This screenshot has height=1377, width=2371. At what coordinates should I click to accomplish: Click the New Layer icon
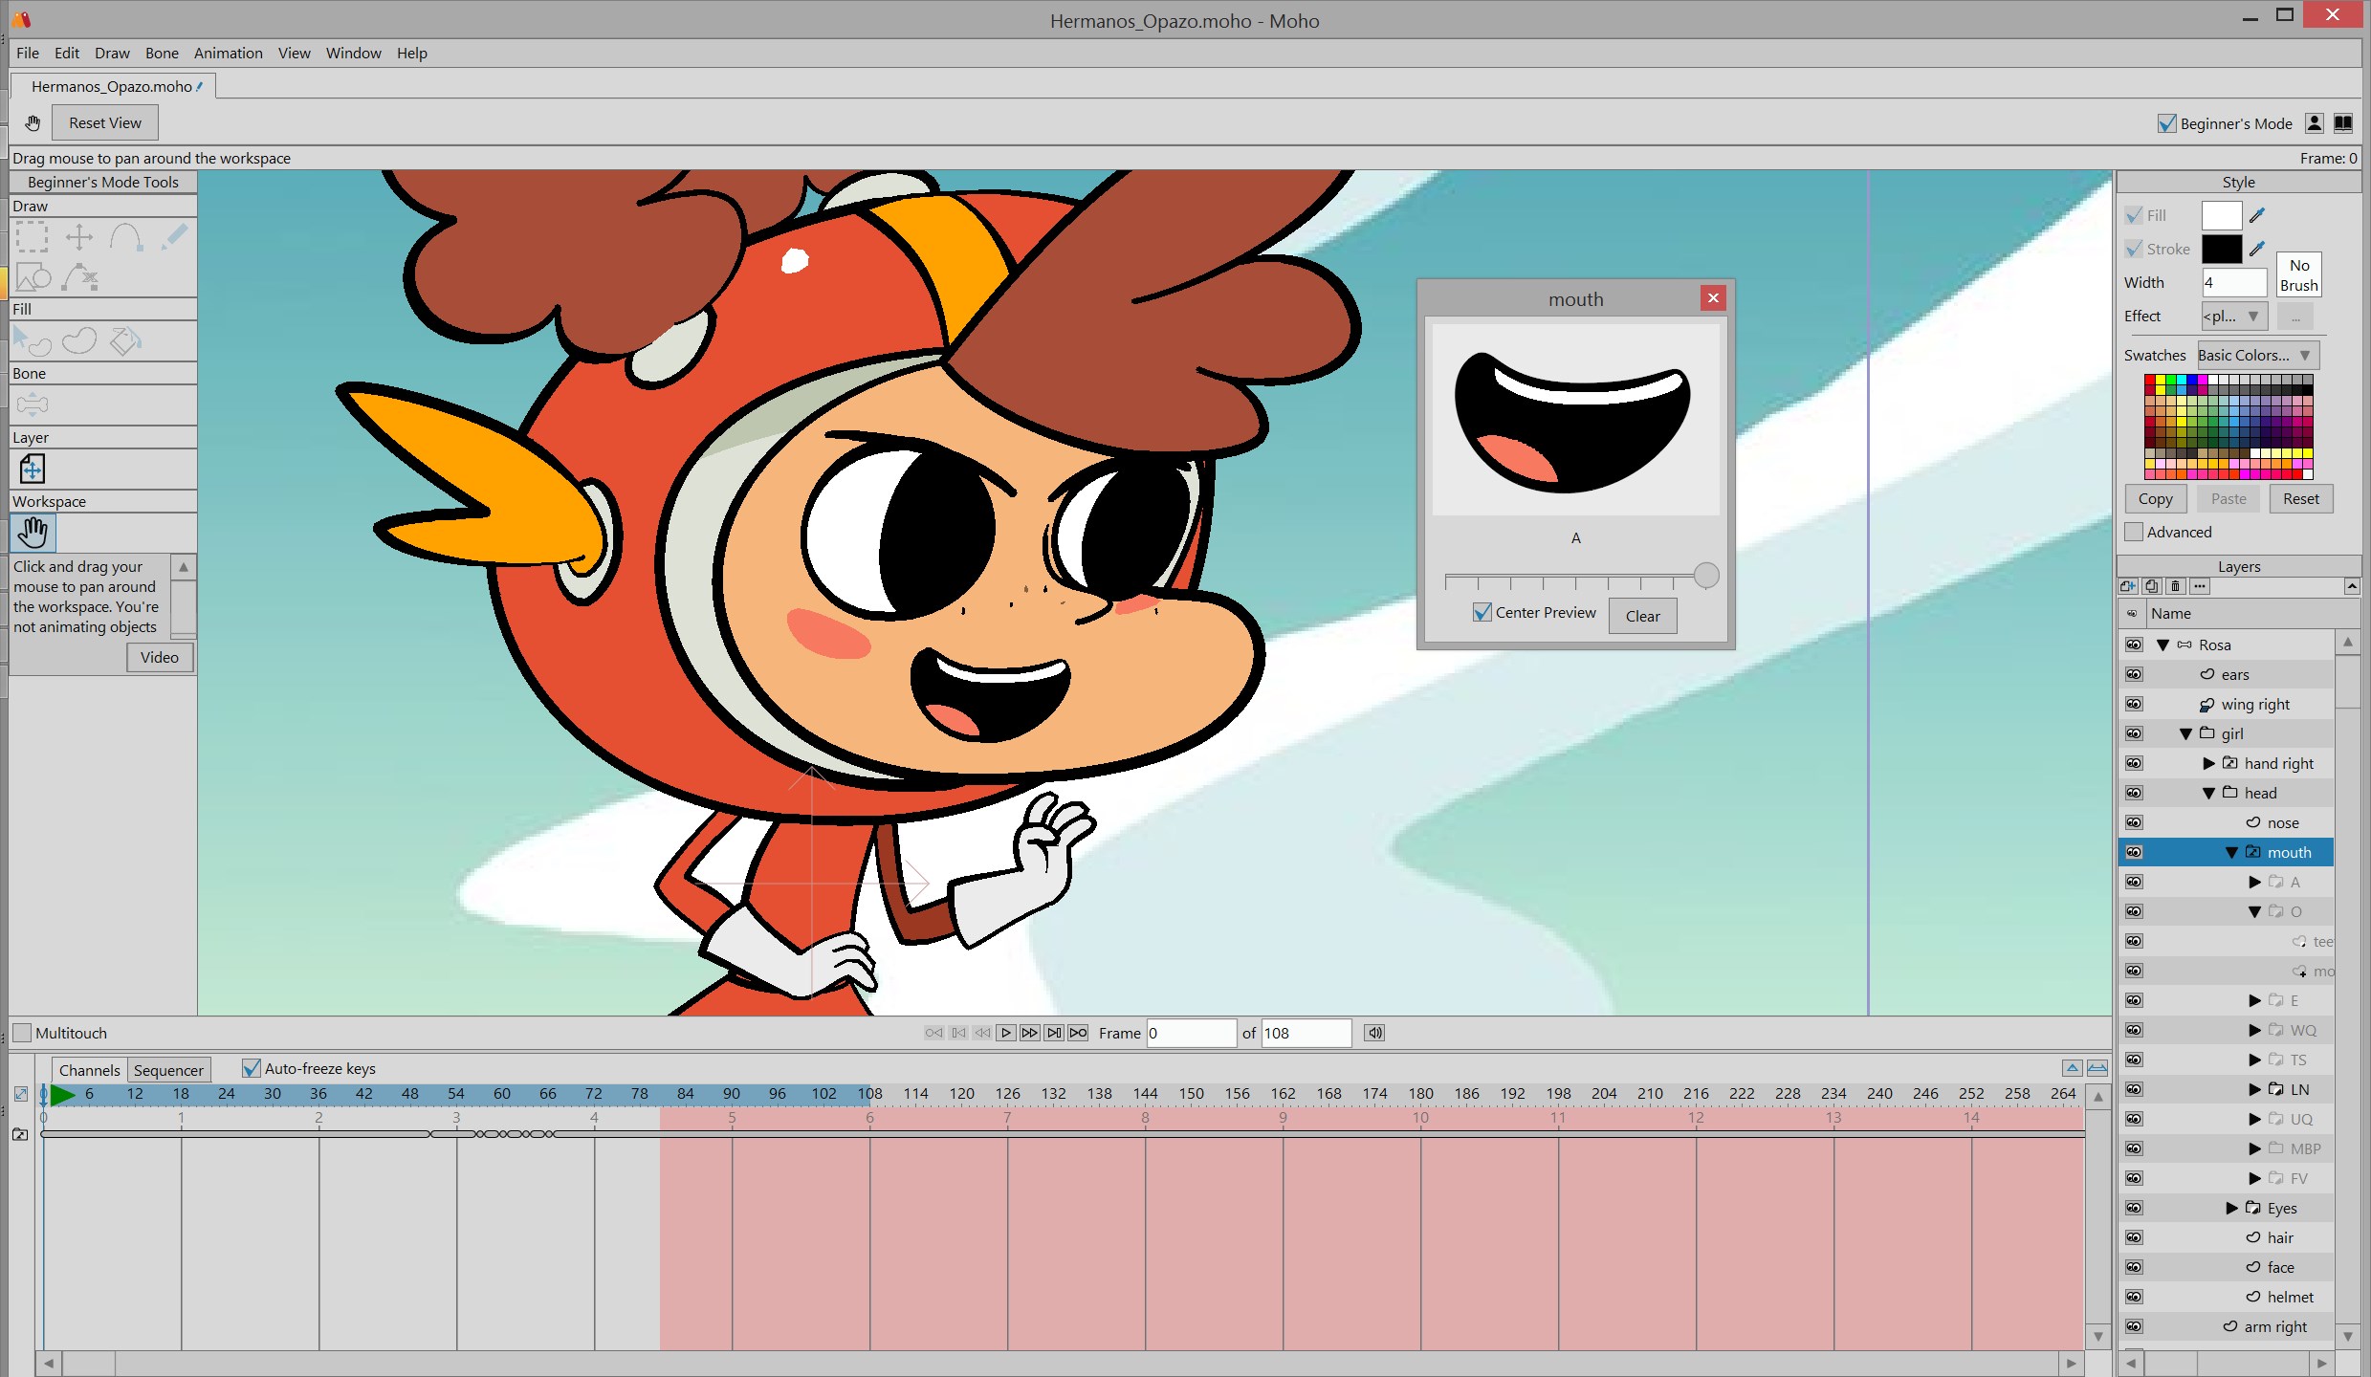2127,586
